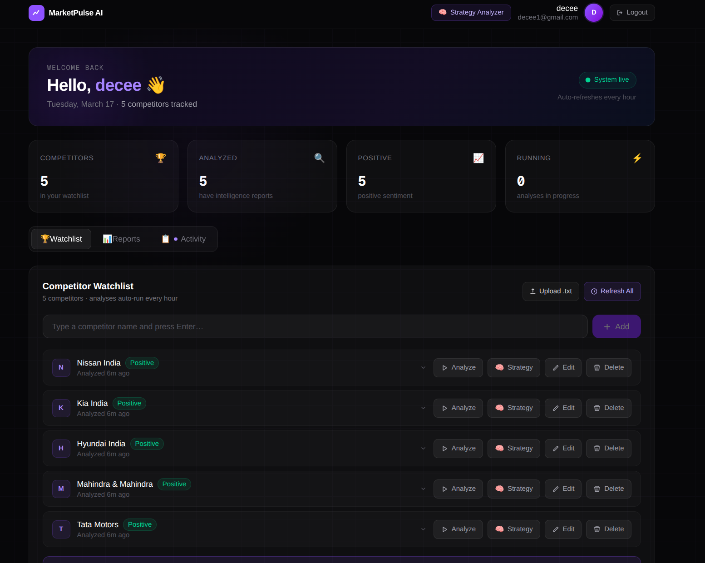
Task: Click the trophy icon in Competitors card
Action: click(x=161, y=158)
